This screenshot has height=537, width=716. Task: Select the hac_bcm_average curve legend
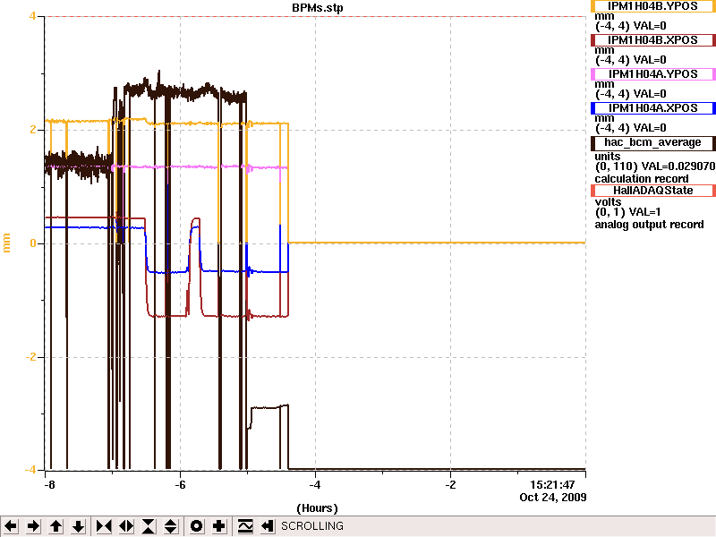(x=653, y=143)
